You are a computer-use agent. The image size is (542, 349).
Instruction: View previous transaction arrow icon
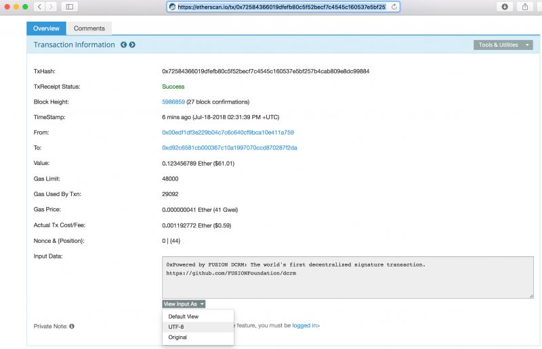pos(123,45)
